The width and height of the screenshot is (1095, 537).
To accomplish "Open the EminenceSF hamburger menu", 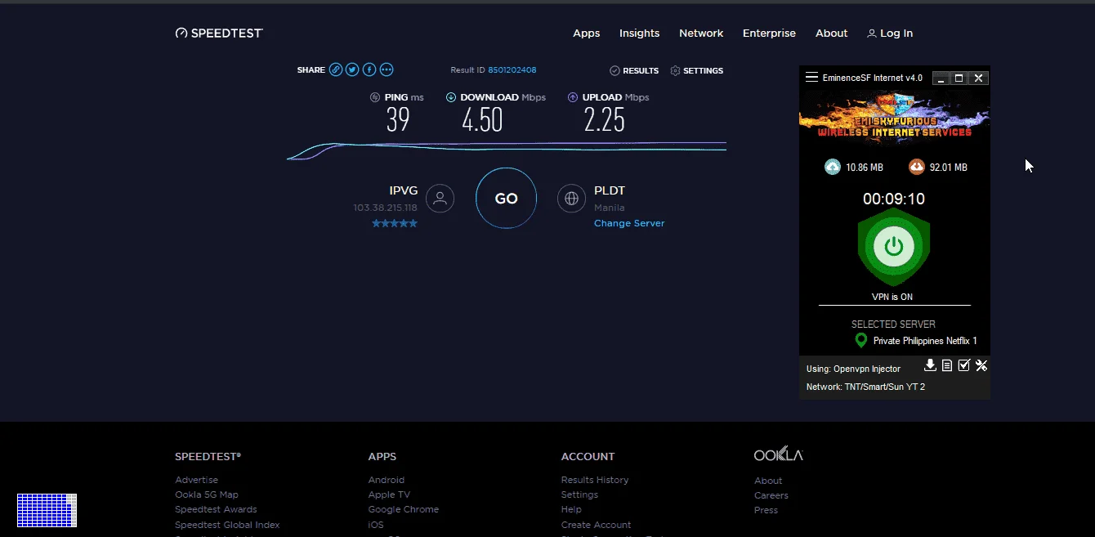I will tap(811, 78).
